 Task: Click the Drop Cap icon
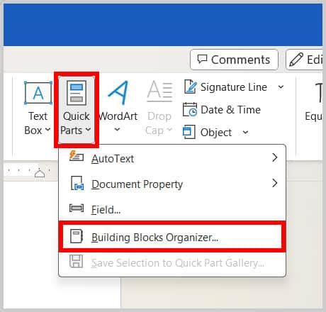[159, 91]
